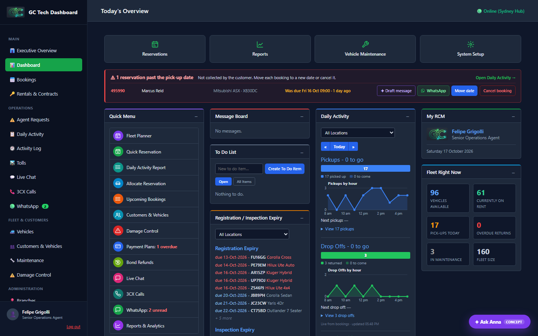Open Daily Activity All Locations dropdown
This screenshot has width=538, height=336.
click(x=358, y=133)
